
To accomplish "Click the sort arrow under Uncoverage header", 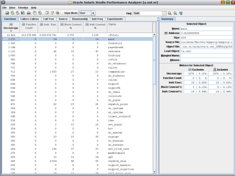I will coord(11,31).
